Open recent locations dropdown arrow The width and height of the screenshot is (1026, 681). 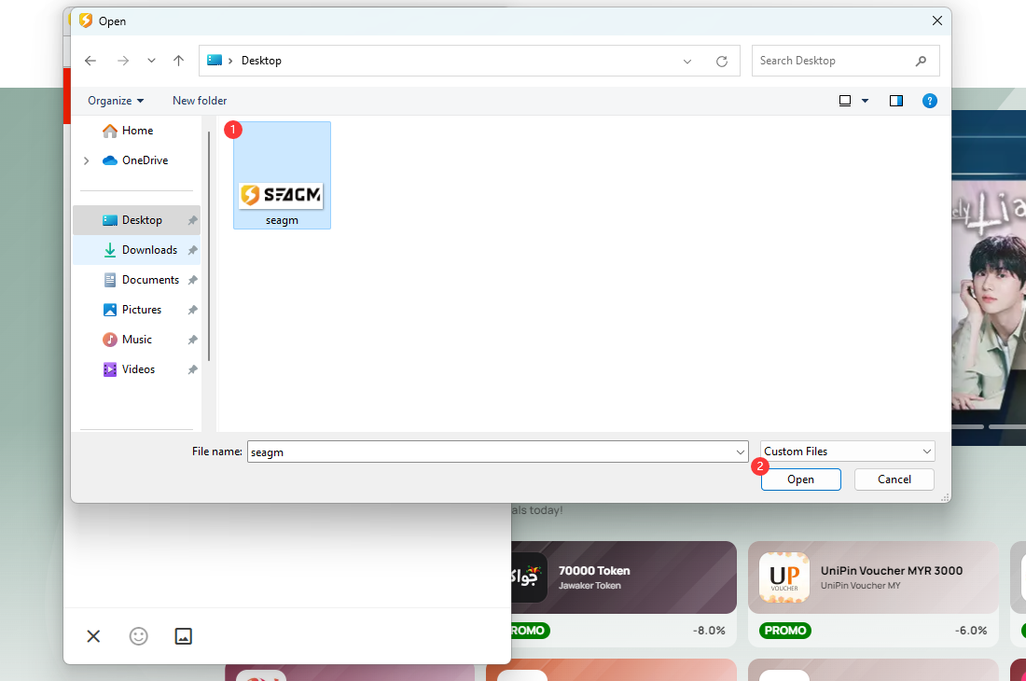coord(151,61)
